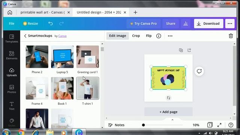The width and height of the screenshot is (240, 135).
Task: Go back from Smartmockups panel
Action: click(25, 36)
